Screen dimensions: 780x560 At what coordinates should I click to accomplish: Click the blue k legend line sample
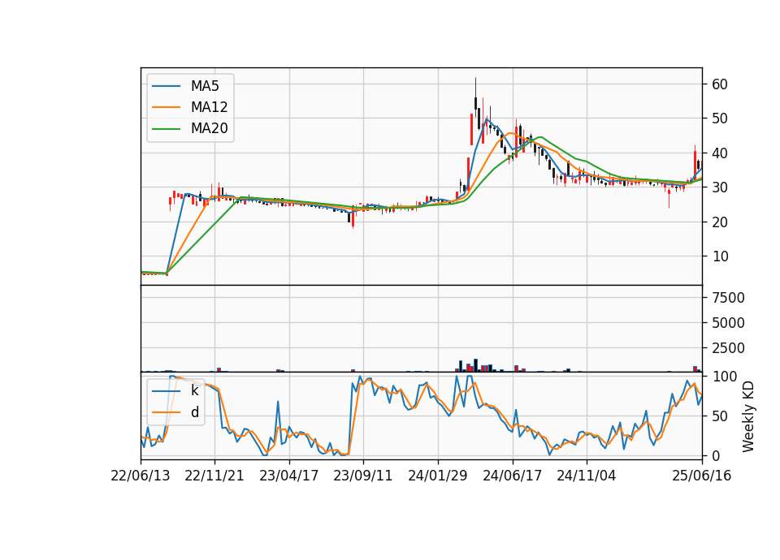166,390
